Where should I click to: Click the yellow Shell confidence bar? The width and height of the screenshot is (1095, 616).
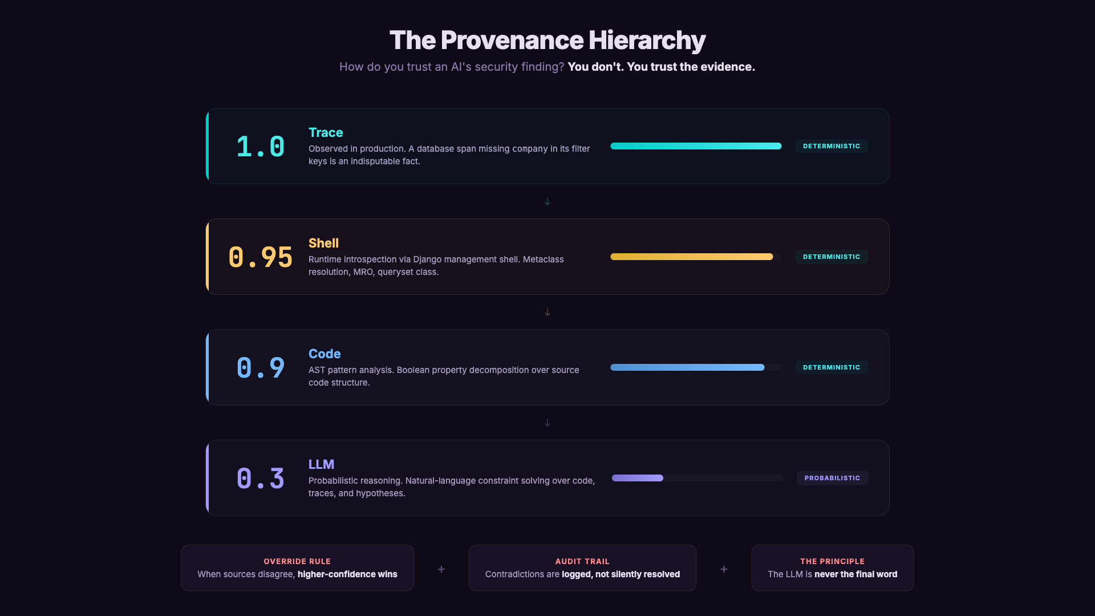pos(691,257)
